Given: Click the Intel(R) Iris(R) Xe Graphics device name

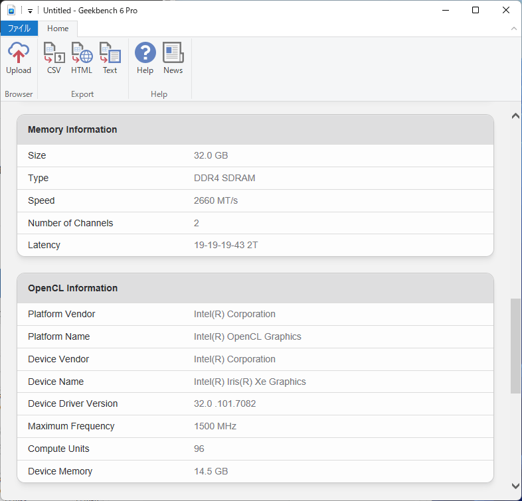Looking at the screenshot, I should click(250, 382).
